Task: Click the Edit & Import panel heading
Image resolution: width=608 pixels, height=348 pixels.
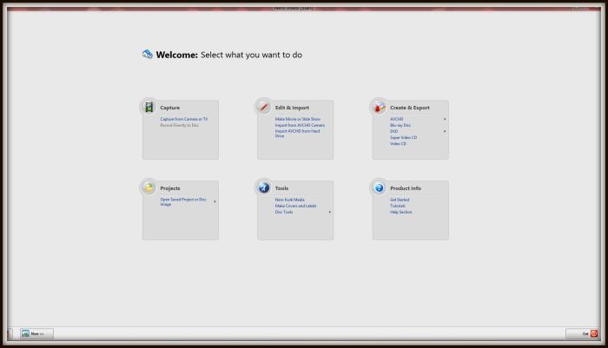Action: click(292, 108)
